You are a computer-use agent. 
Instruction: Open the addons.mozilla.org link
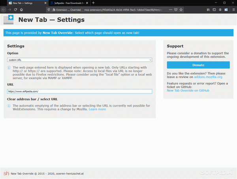pos(208,77)
